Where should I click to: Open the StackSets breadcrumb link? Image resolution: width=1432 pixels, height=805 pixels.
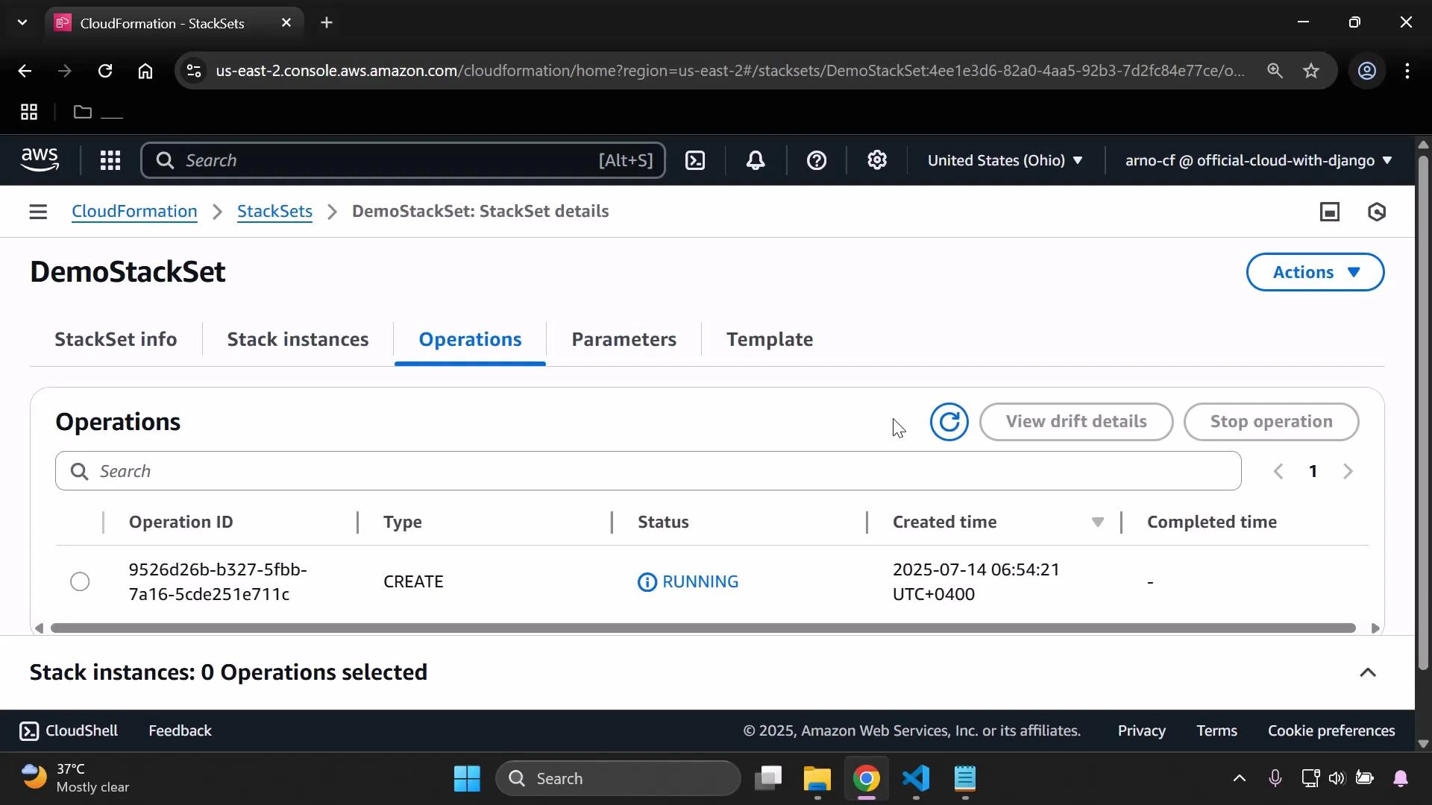pos(274,212)
